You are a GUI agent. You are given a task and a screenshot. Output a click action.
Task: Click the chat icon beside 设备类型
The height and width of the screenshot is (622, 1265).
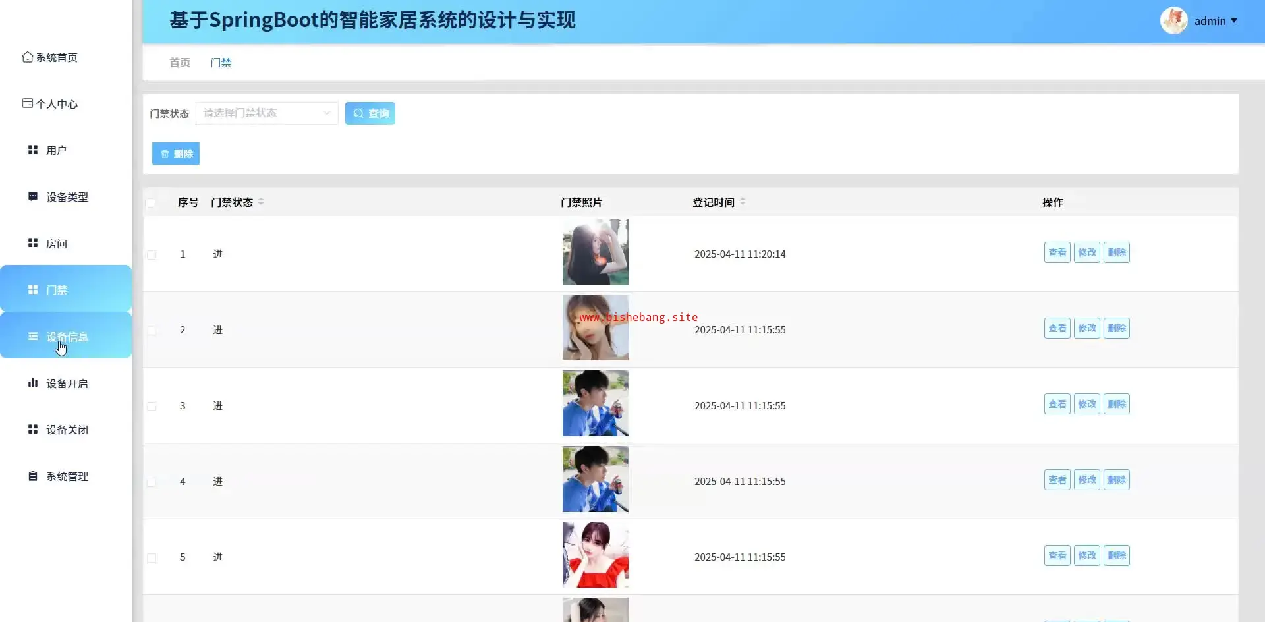point(33,196)
